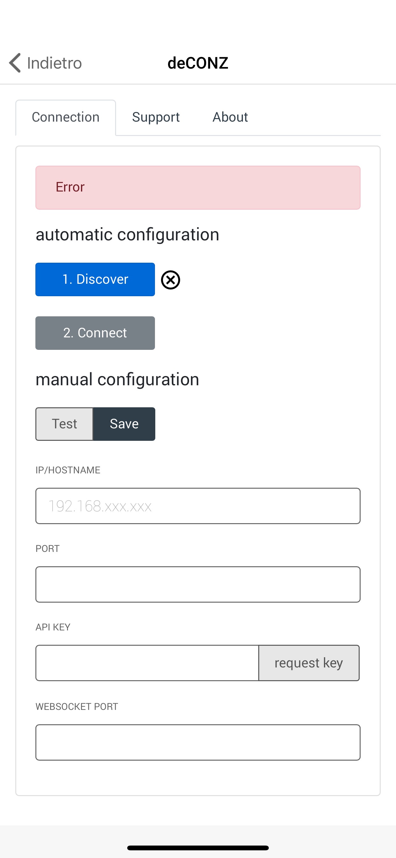Open the Support tab
Screen dimensions: 396x858
click(x=156, y=117)
